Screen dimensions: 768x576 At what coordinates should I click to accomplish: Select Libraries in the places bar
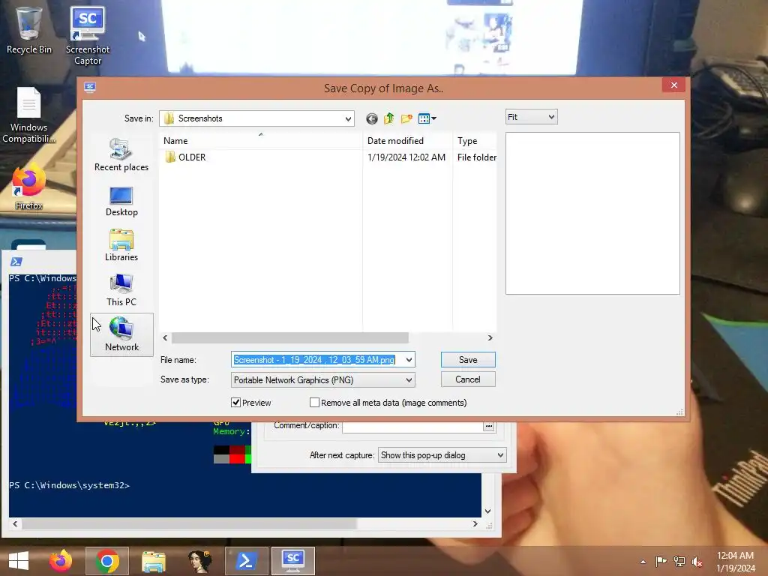pyautogui.click(x=121, y=245)
